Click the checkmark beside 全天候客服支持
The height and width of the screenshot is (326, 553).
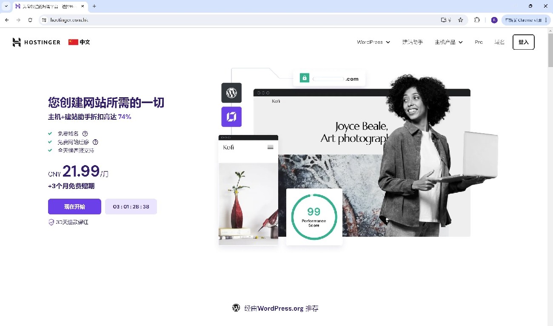pyautogui.click(x=50, y=150)
